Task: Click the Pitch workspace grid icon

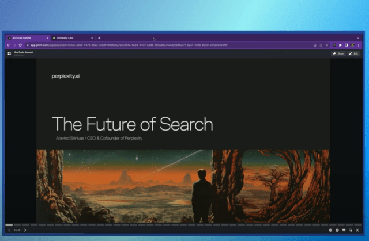Action: pos(9,53)
